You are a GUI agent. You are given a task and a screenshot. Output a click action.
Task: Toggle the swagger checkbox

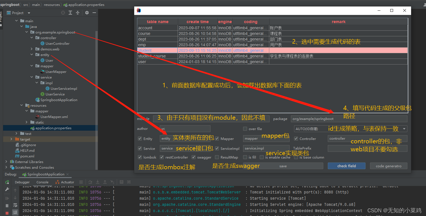click(194, 157)
